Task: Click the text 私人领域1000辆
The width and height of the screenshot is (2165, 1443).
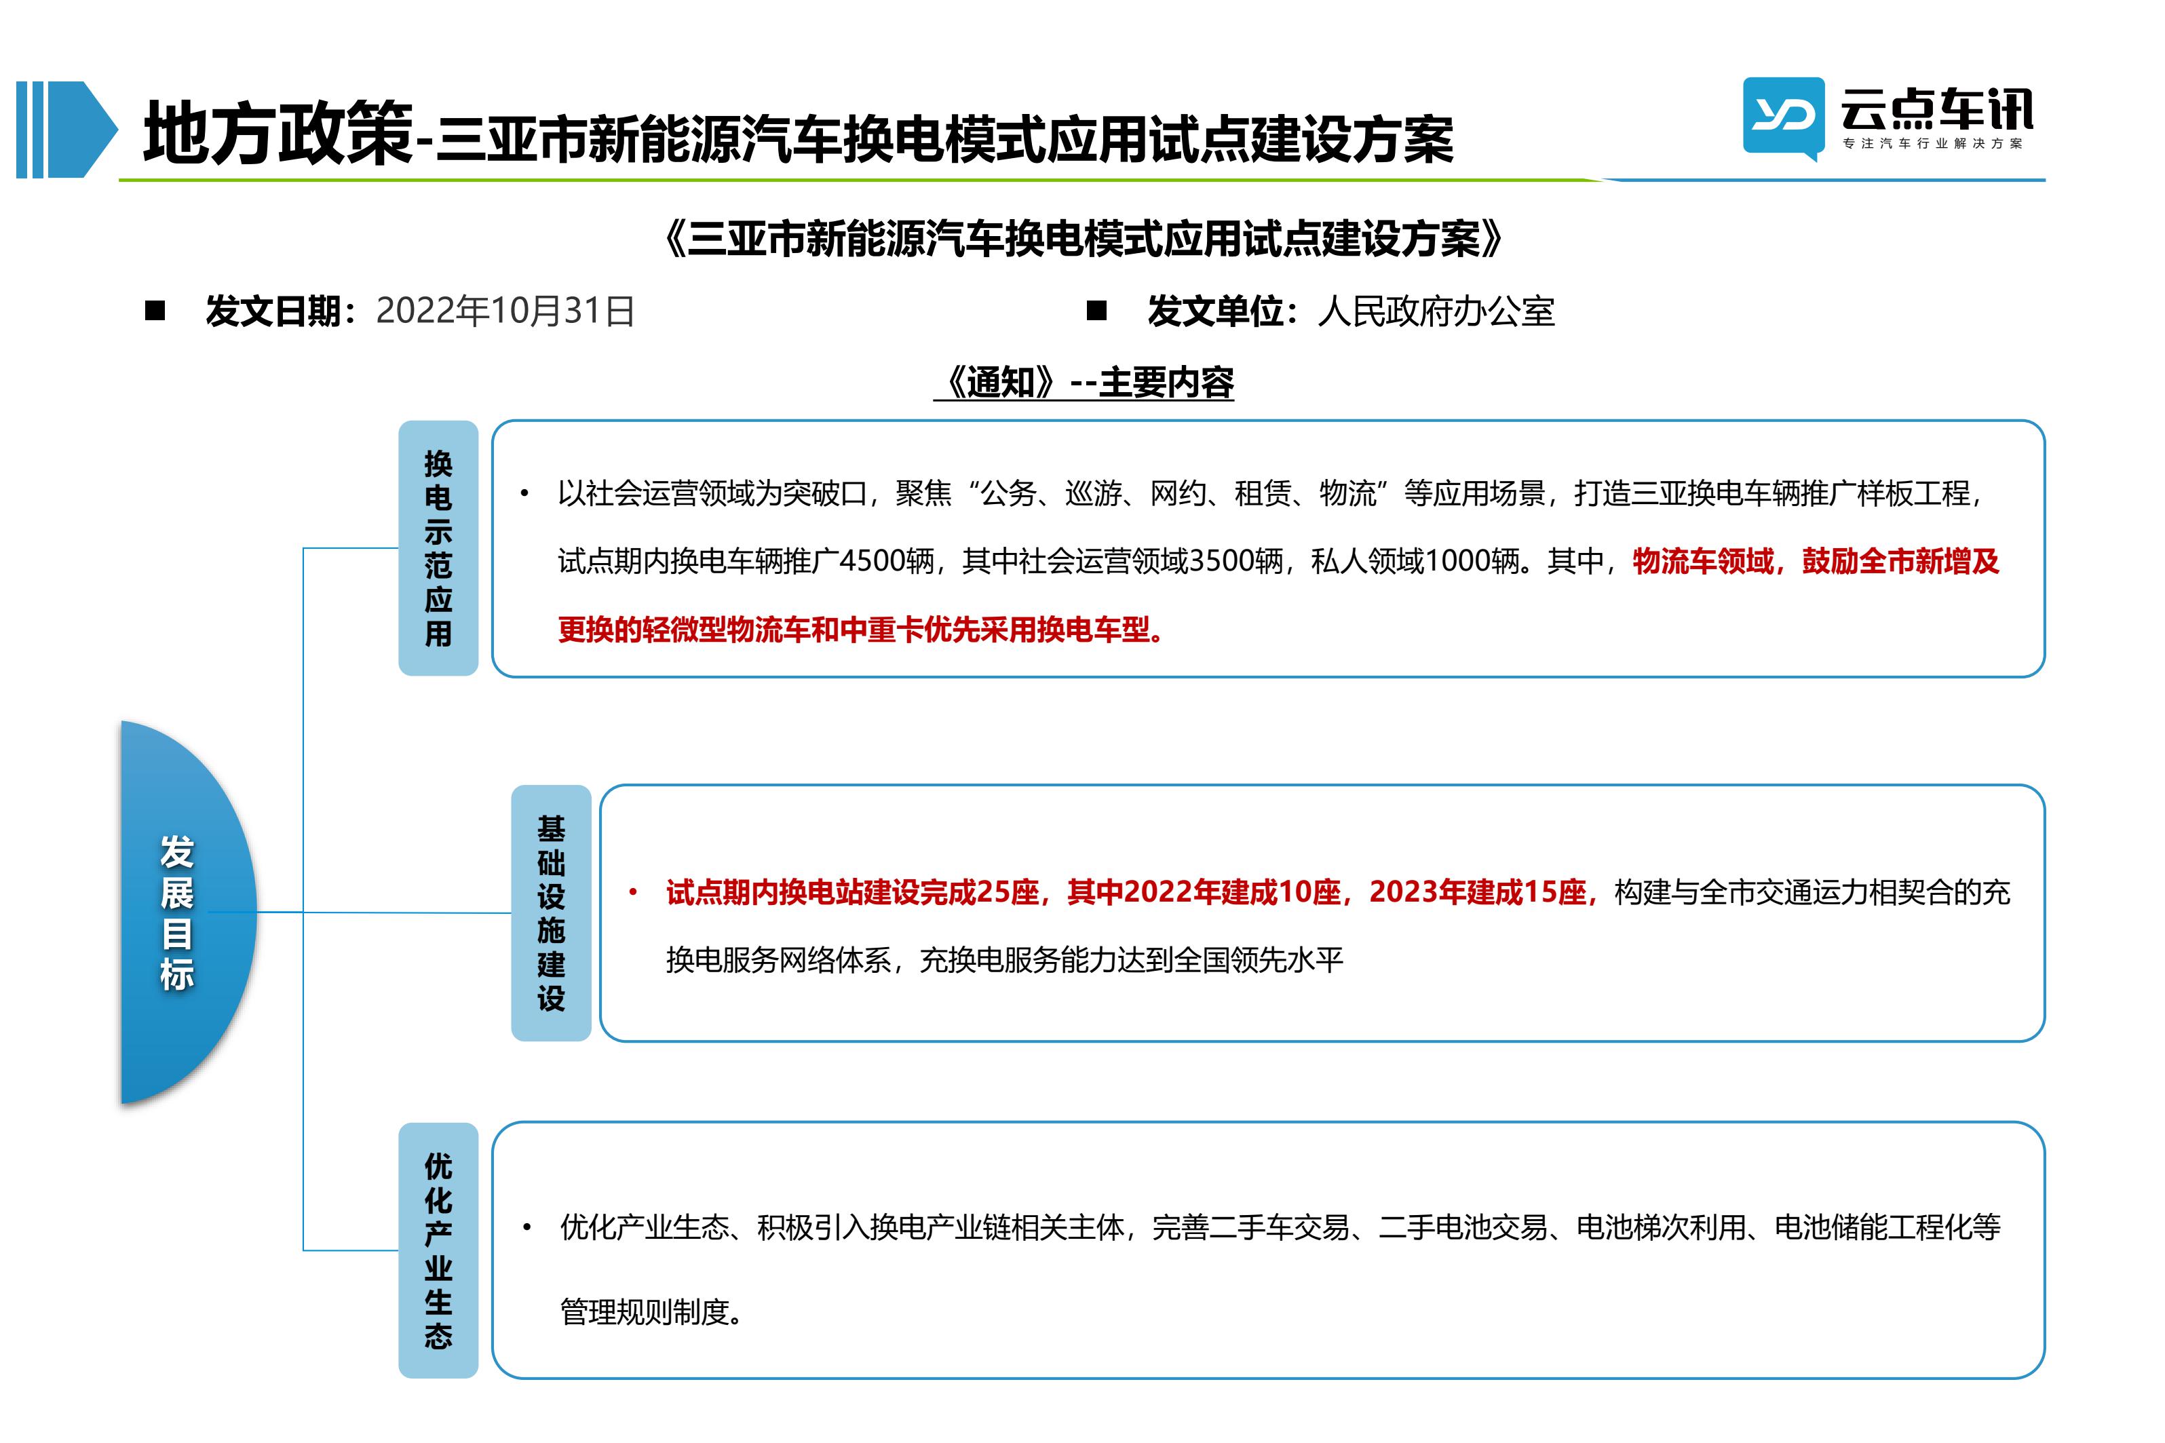Action: pos(1414,561)
